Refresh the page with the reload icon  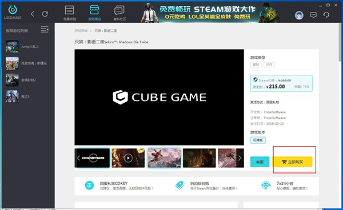point(45,14)
